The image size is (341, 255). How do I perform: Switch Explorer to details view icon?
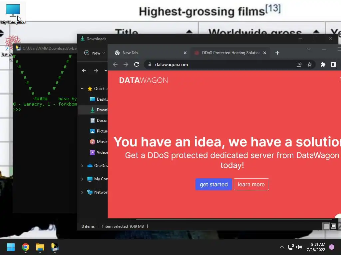point(326,226)
